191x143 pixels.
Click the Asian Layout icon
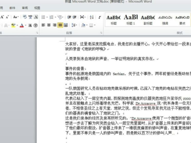pos(82,17)
